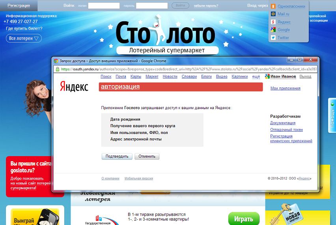
Task: Click the Odnoklassniki login icon
Action: click(x=273, y=6)
